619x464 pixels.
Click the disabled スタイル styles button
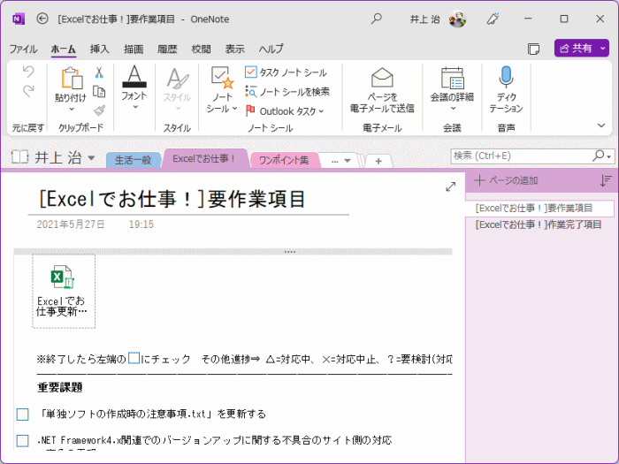coord(177,88)
